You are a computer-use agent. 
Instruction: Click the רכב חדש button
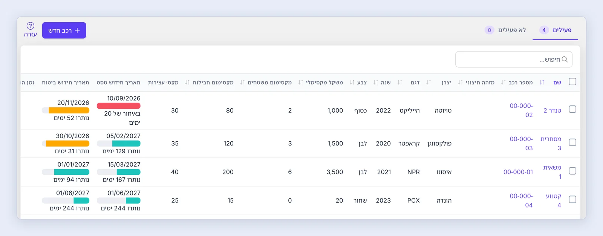64,30
